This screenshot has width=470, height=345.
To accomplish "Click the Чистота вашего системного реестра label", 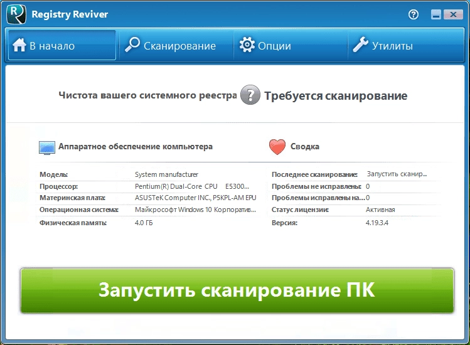I will click(147, 95).
